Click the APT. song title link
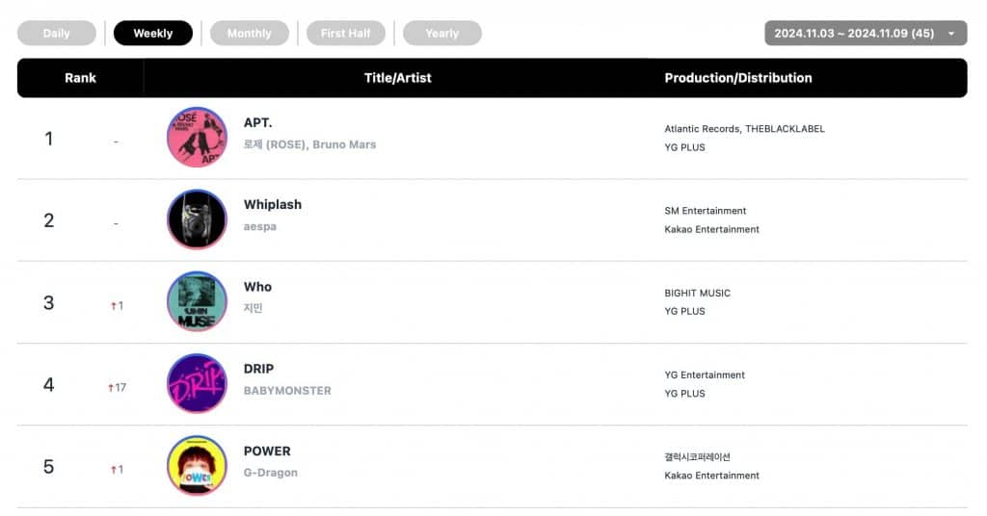The image size is (987, 516). [258, 123]
